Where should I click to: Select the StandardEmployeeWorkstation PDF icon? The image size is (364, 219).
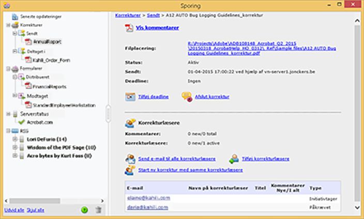pos(28,105)
